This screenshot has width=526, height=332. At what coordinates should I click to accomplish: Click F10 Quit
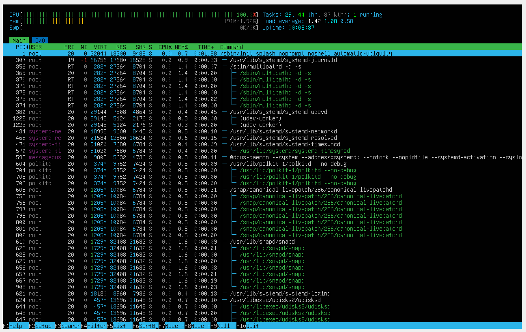pyautogui.click(x=248, y=326)
